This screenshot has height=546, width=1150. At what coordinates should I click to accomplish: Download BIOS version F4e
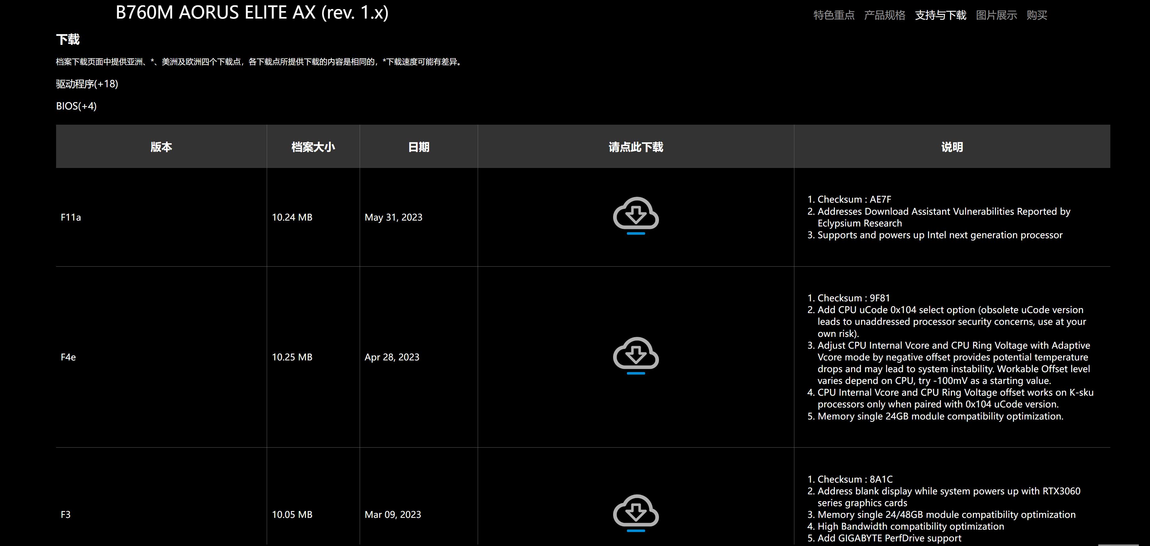(x=636, y=355)
